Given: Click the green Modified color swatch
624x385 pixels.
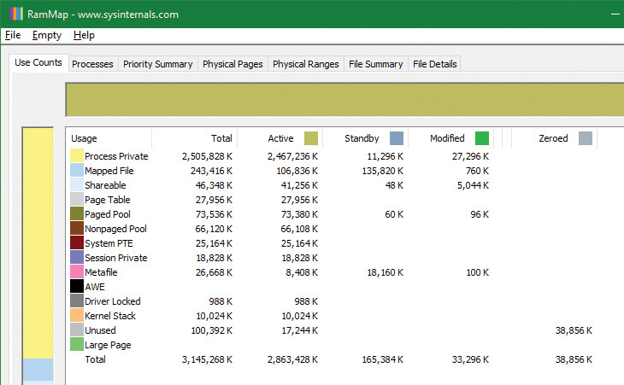Looking at the screenshot, I should coord(482,138).
